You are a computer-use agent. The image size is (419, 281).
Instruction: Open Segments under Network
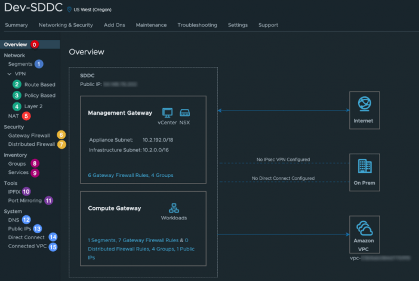[x=20, y=64]
